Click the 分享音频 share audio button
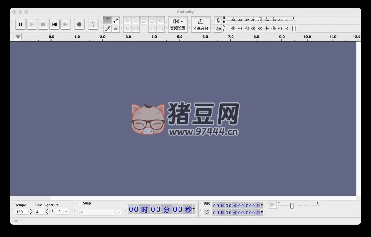This screenshot has height=237, width=371. tap(201, 24)
